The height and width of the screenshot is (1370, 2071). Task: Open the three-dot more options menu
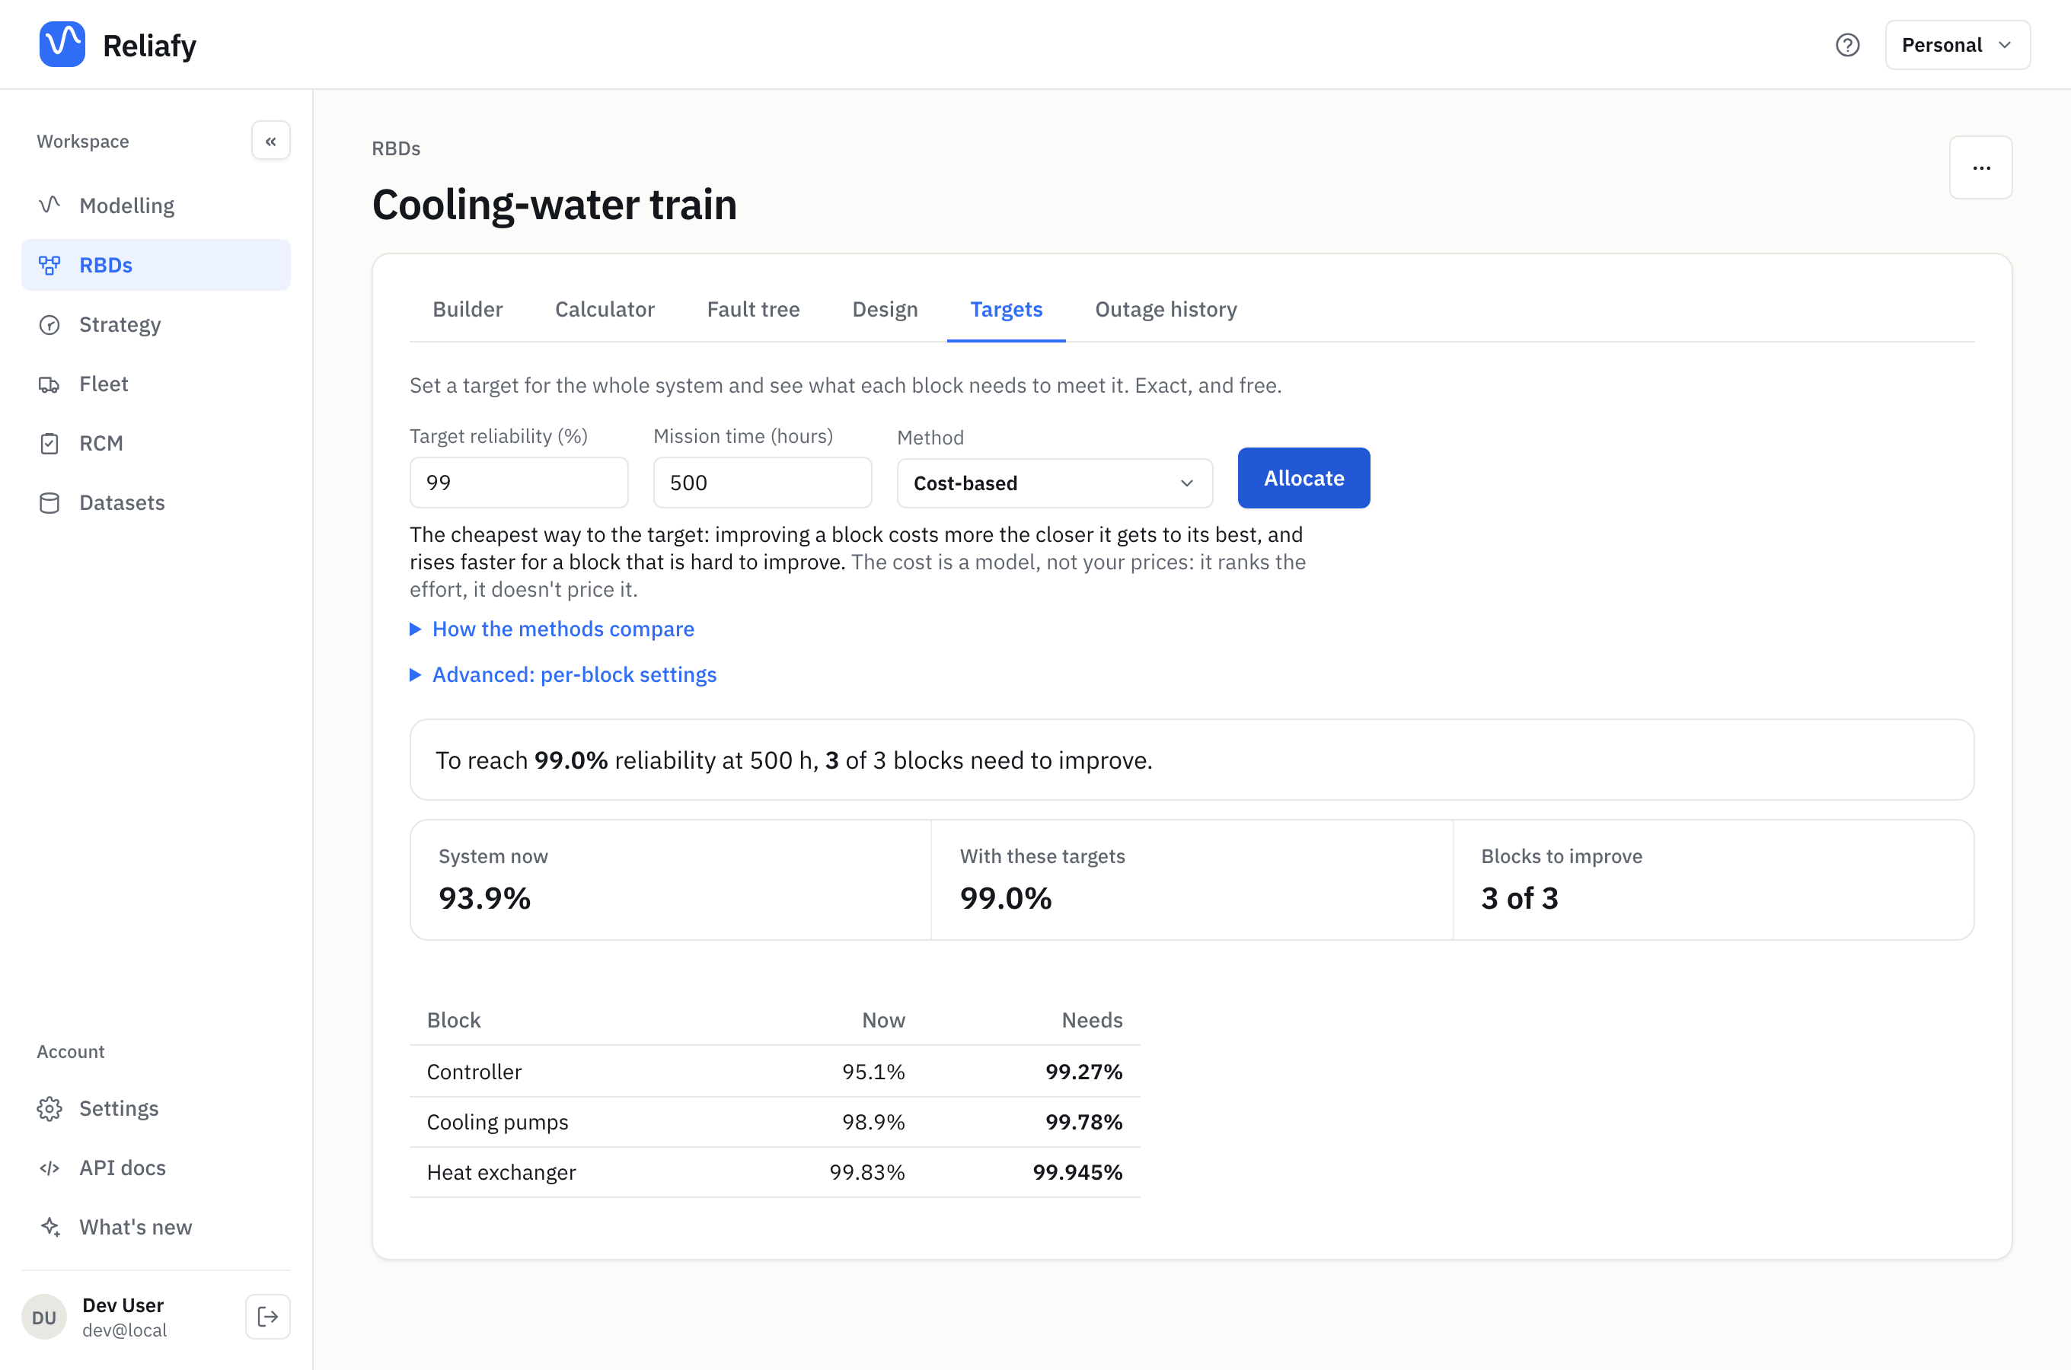point(1981,167)
